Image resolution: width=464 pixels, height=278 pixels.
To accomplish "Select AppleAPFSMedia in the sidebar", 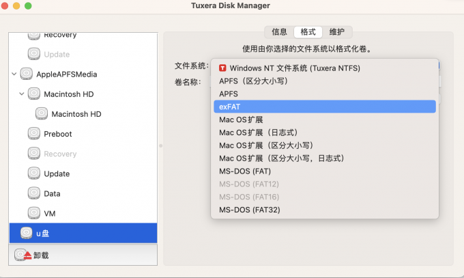I will tap(83, 74).
